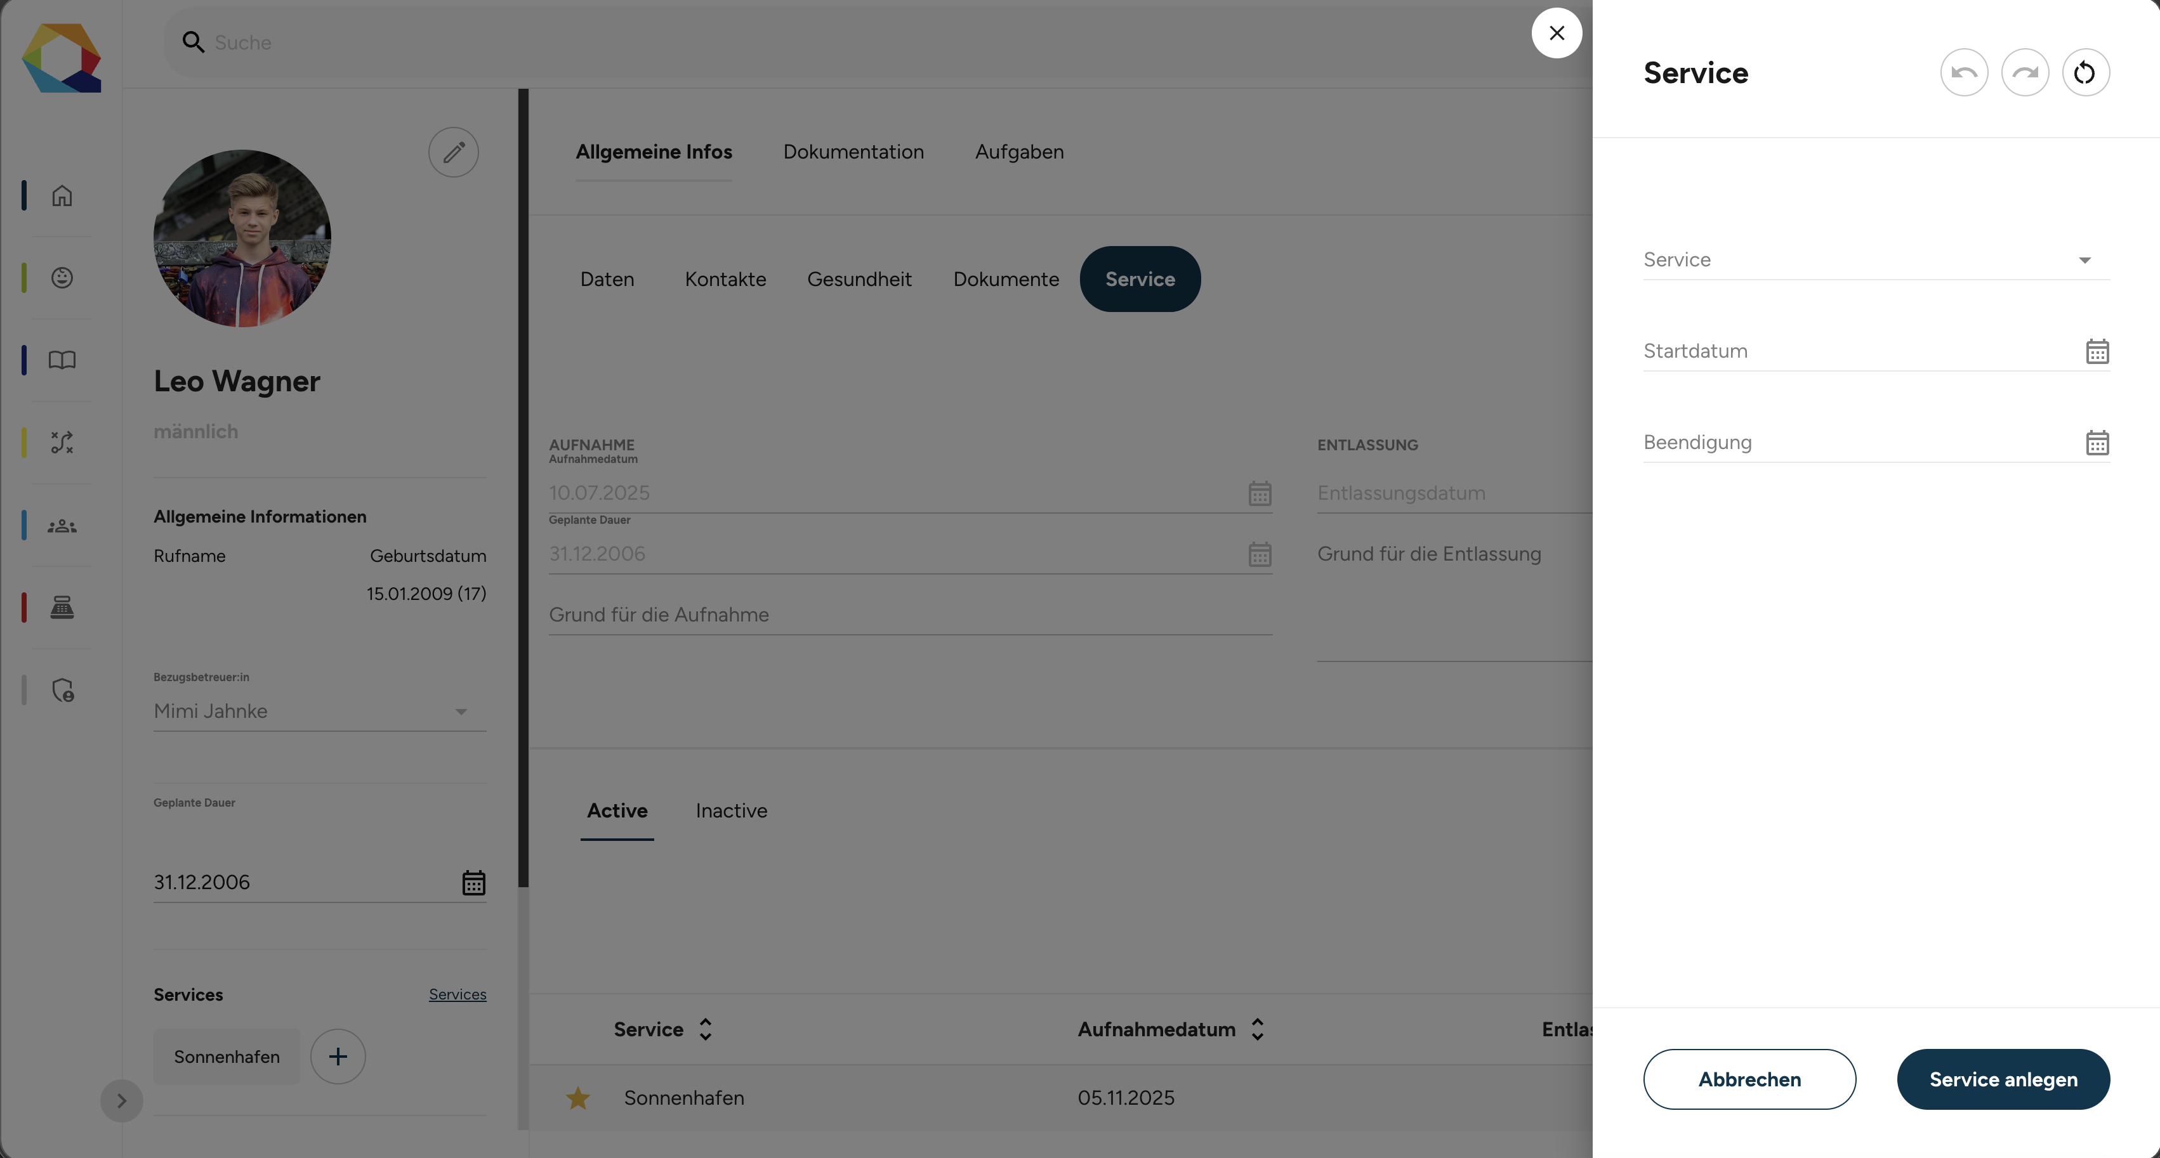
Task: Click the redo arrow in Service panel
Action: pyautogui.click(x=2025, y=73)
